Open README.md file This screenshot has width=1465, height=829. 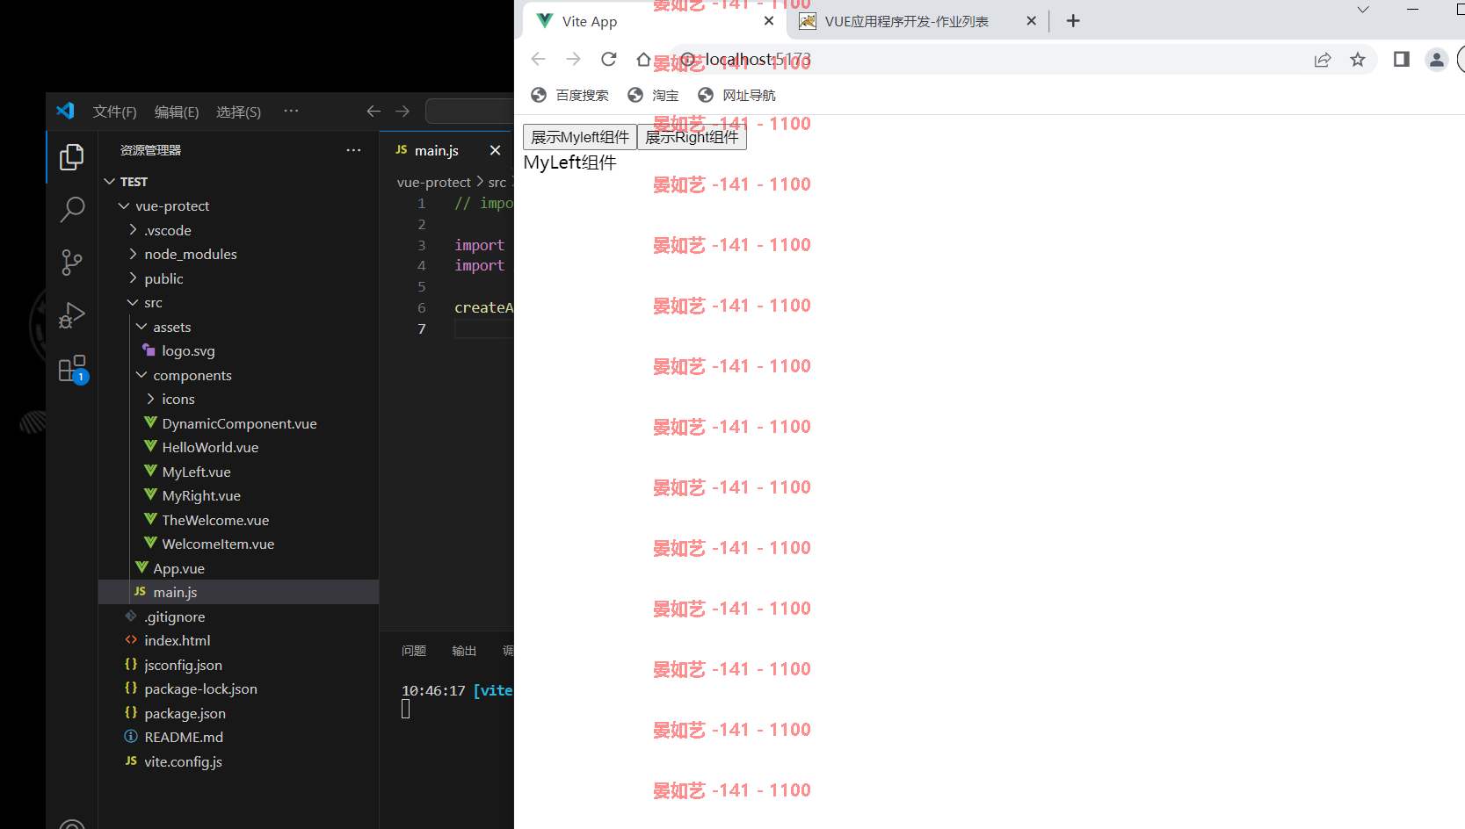(238, 737)
